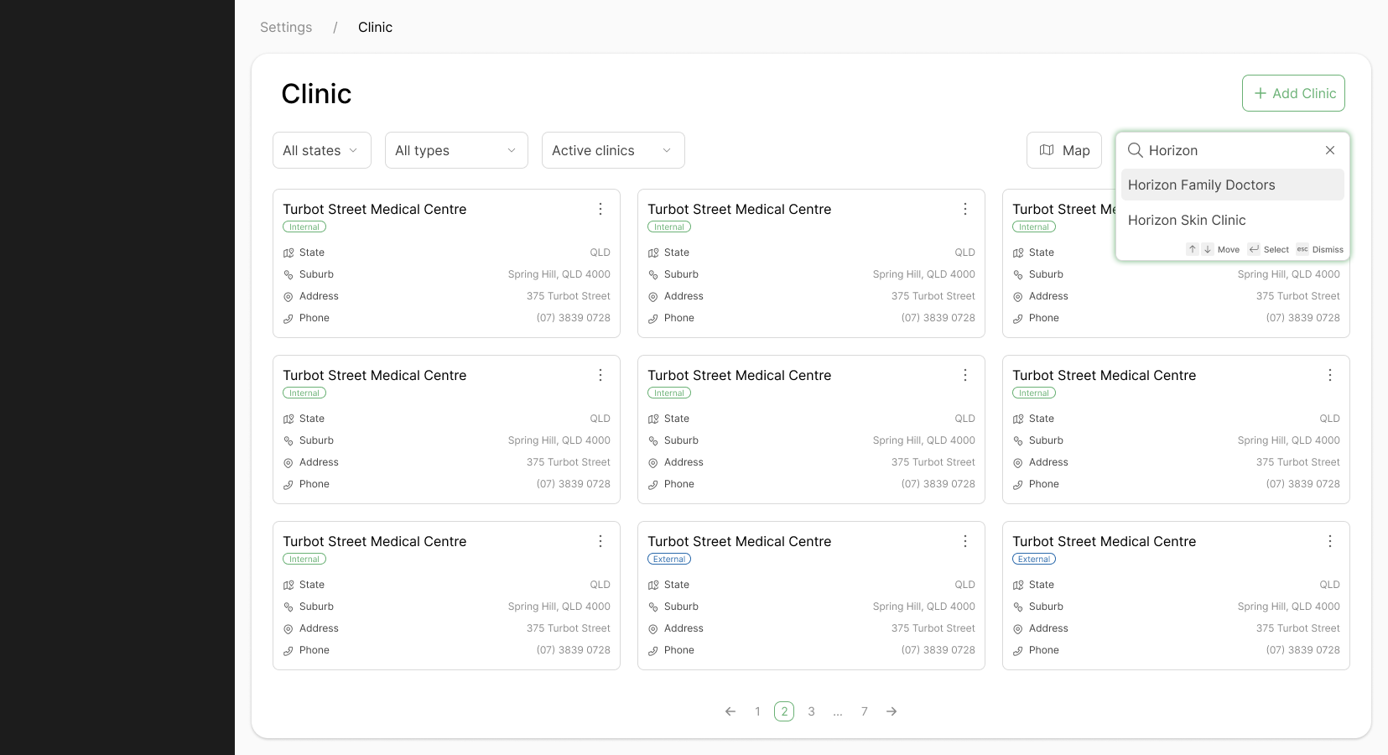
Task: Open the All types dropdown
Action: [455, 150]
